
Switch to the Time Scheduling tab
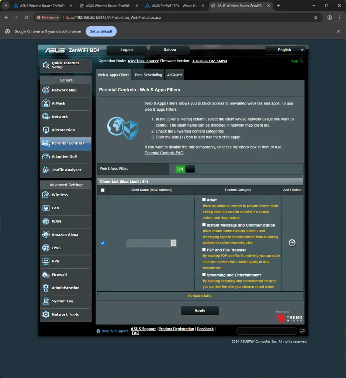[x=148, y=75]
